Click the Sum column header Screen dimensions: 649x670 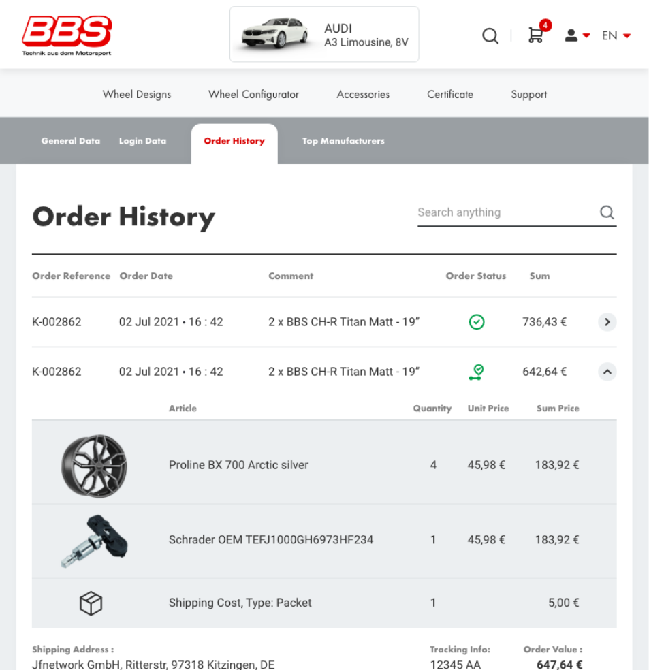pos(539,276)
